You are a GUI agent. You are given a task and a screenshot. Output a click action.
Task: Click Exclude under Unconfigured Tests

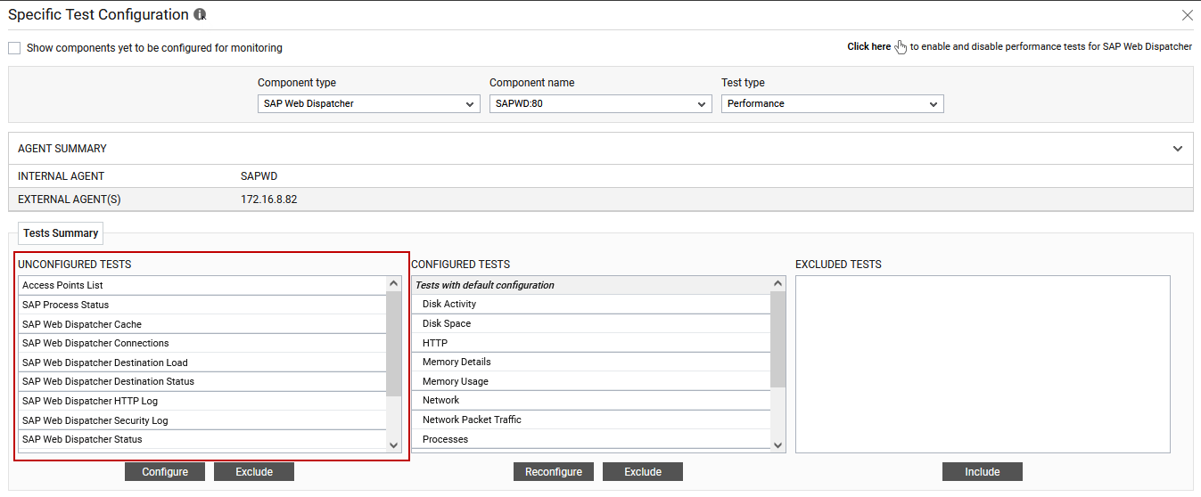coord(254,472)
